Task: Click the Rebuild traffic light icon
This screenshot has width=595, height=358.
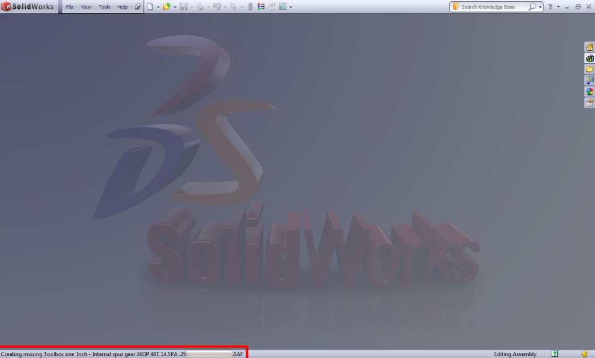Action: point(250,6)
